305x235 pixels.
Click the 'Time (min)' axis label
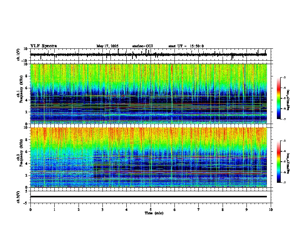click(x=154, y=213)
